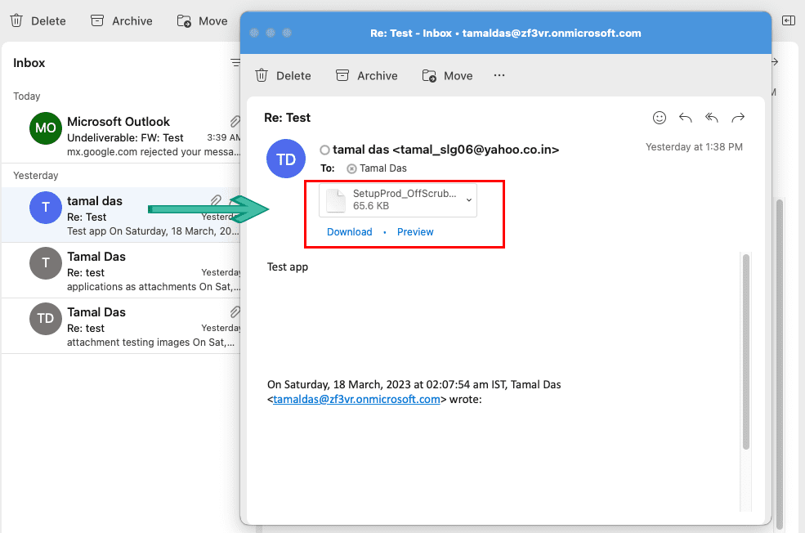
Task: Archive the Re: Test message
Action: 366,75
